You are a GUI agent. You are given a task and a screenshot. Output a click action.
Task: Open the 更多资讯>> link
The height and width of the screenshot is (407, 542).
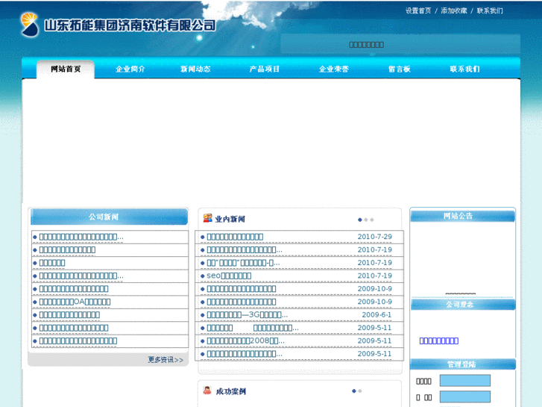[x=166, y=360]
